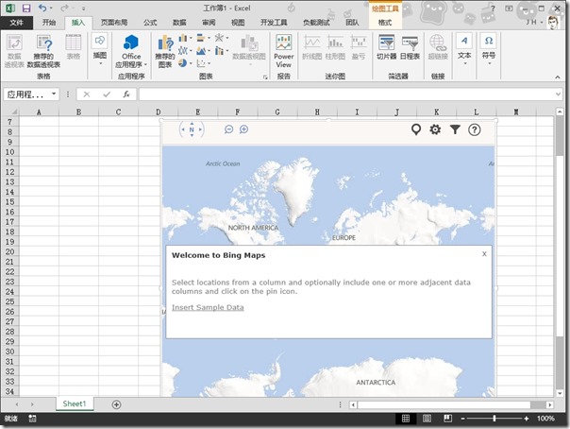Click the Save icon in quick access toolbar
This screenshot has width=570, height=429.
click(26, 8)
